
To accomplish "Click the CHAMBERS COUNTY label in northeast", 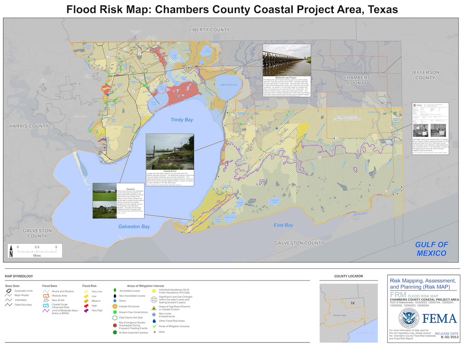I will (x=357, y=80).
